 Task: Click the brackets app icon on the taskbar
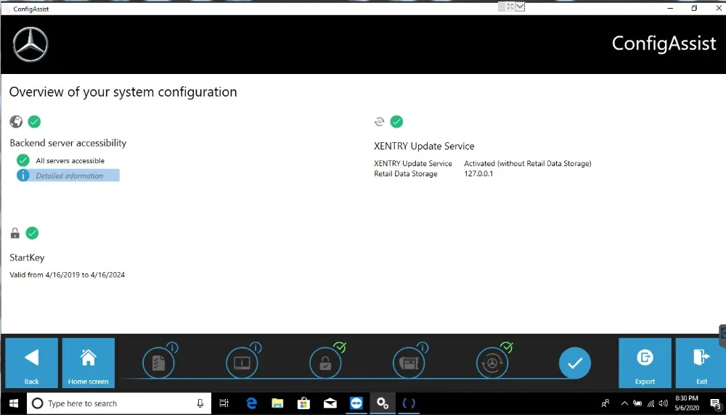409,403
